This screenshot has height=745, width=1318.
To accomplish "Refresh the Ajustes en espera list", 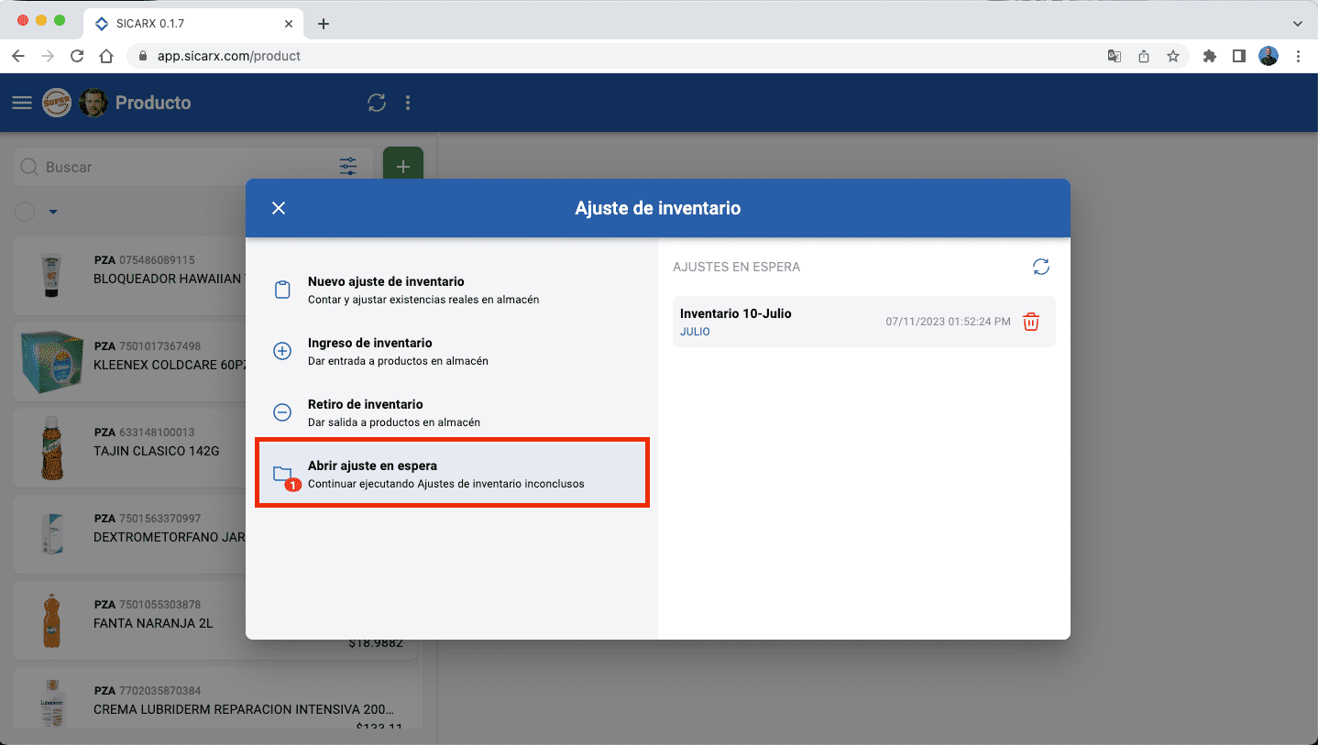I will pos(1040,267).
